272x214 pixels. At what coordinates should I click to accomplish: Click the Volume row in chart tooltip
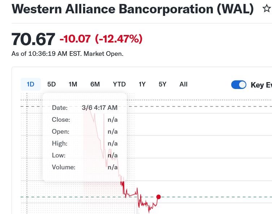pos(85,167)
